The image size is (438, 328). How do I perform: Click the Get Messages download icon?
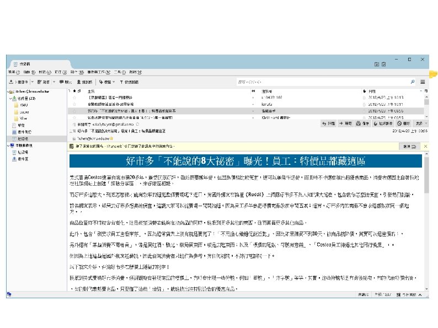click(x=11, y=82)
